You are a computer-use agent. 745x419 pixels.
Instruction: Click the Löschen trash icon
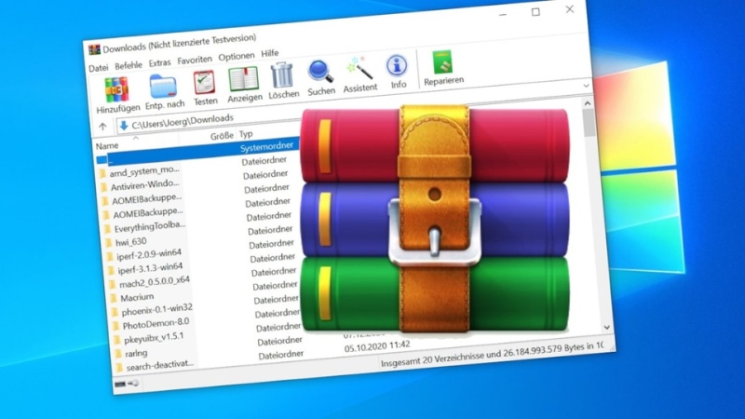tap(282, 78)
